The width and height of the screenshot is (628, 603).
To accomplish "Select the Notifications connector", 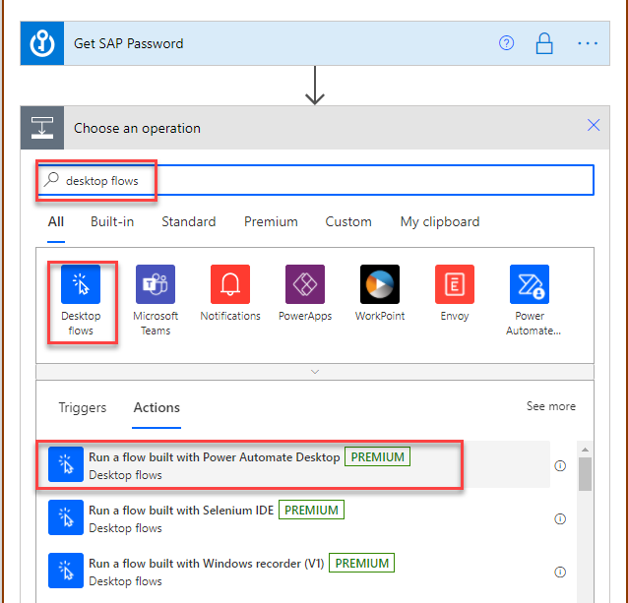I will [230, 293].
